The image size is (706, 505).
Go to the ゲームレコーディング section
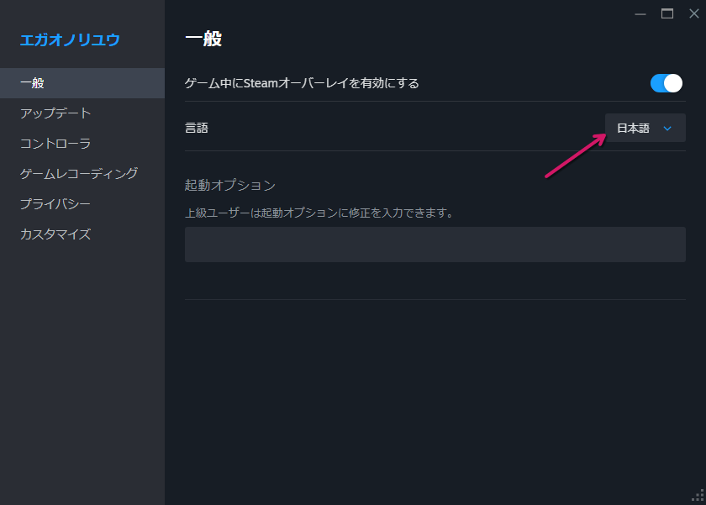coord(79,174)
